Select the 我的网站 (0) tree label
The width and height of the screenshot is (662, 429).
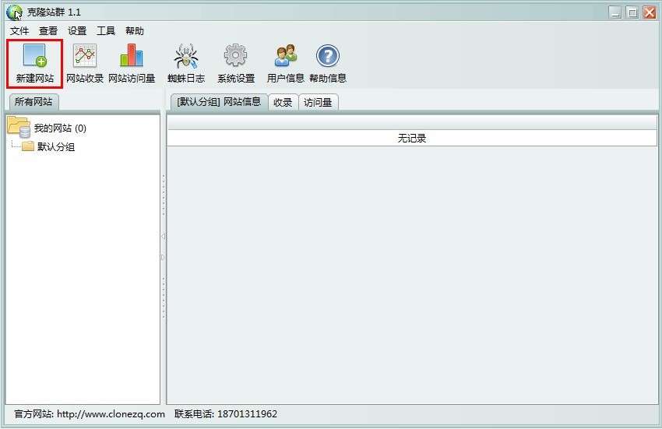(x=60, y=128)
